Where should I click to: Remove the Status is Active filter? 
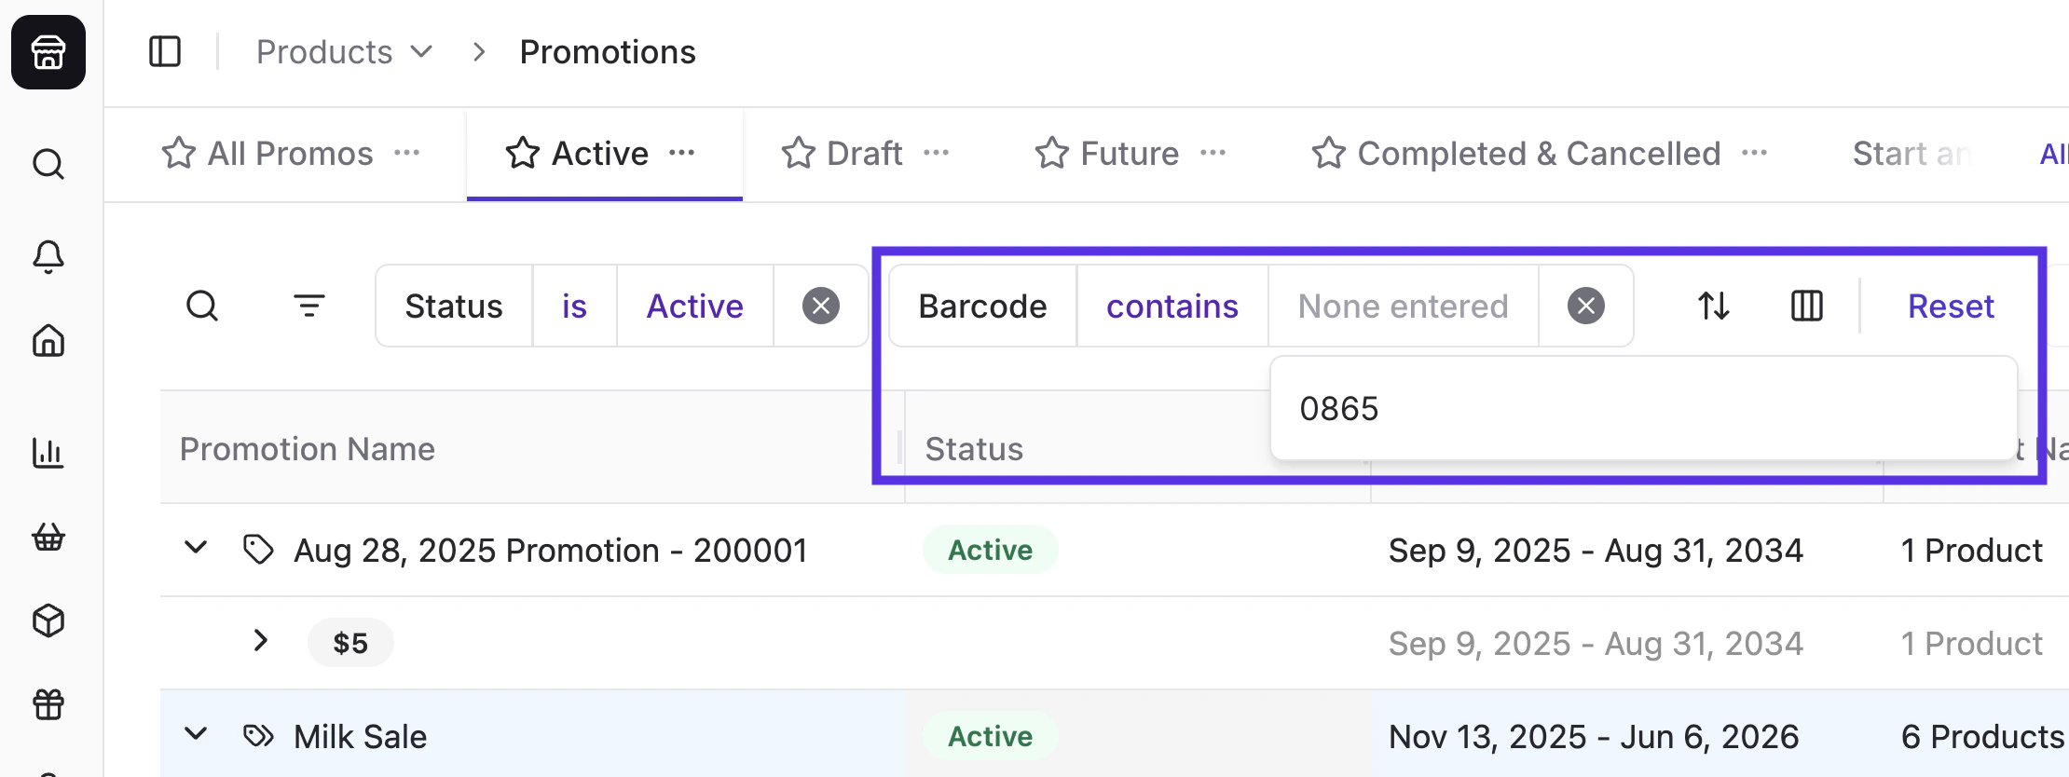[x=821, y=306]
